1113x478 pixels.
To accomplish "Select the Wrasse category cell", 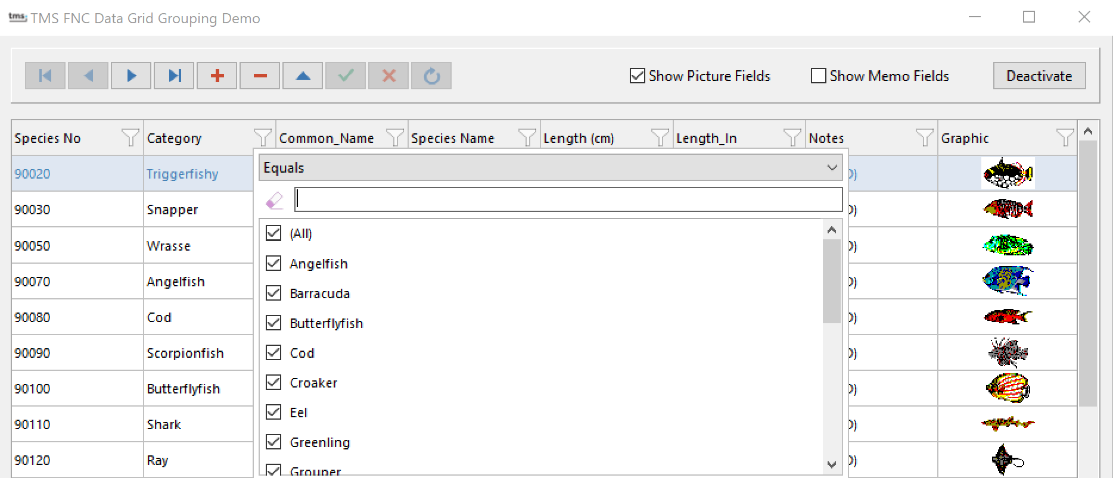I will [198, 246].
